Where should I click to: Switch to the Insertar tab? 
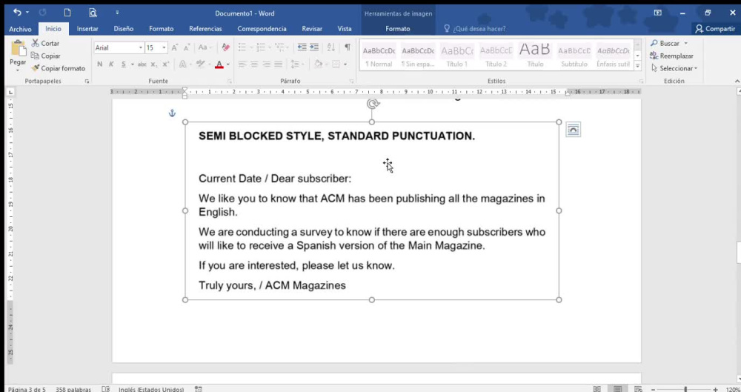click(x=87, y=29)
